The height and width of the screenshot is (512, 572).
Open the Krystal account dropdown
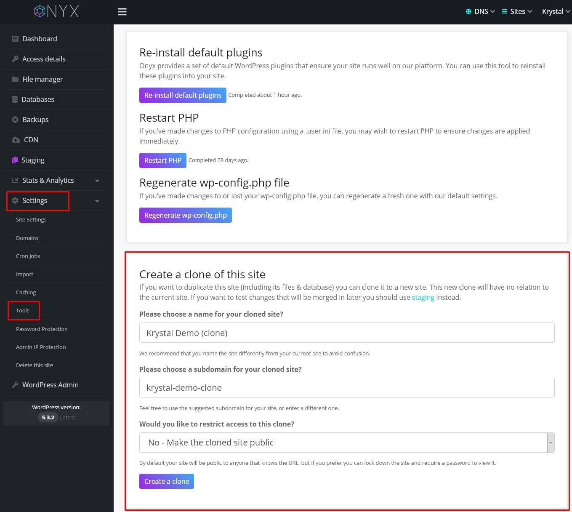556,12
